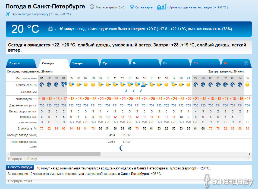Click Сегодня, понедельник, 29 июля header

(30, 71)
